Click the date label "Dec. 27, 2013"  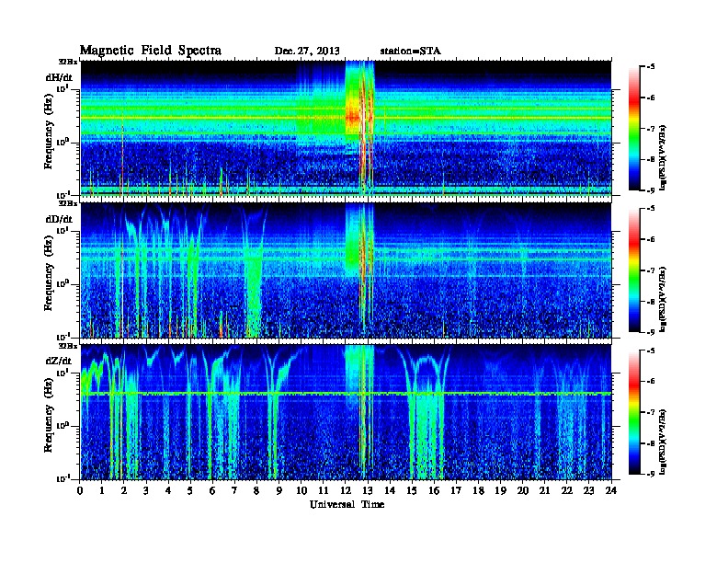tap(307, 52)
